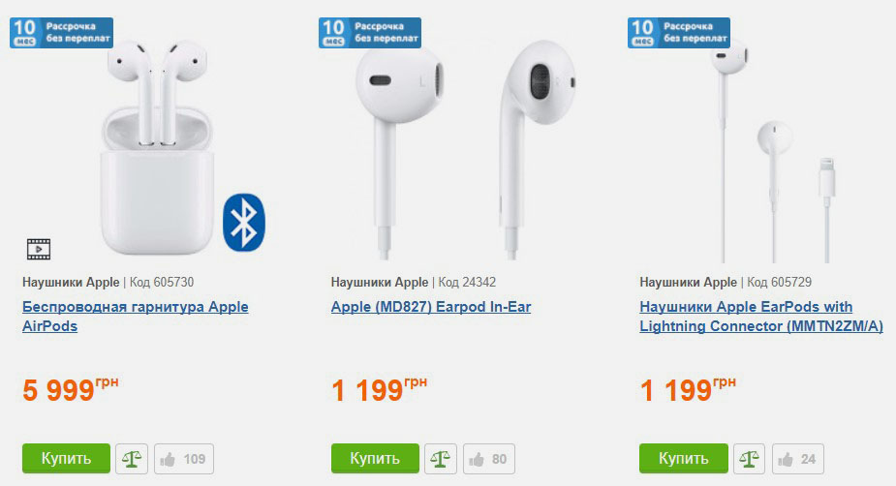Compare Lightning EarPods using scales icon
The image size is (896, 486).
pos(749,459)
